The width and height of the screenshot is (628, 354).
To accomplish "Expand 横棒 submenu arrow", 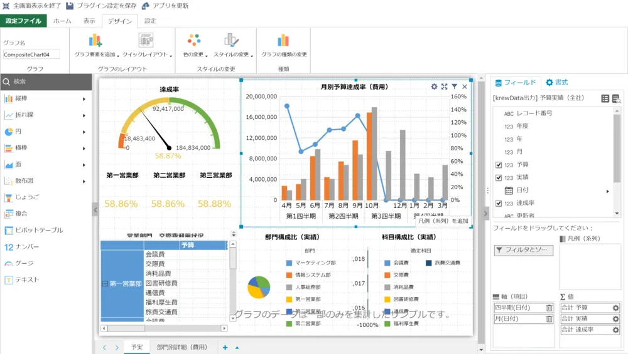I will [x=84, y=148].
